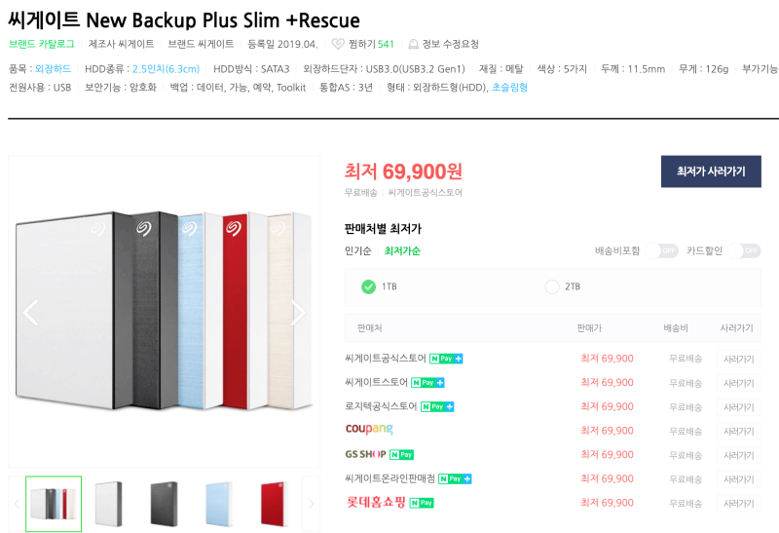Toggle the 카드할인 switch

pos(744,250)
